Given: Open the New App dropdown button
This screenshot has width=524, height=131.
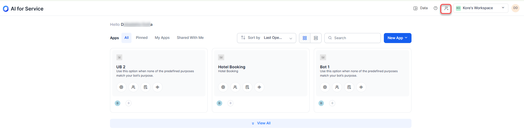Looking at the screenshot, I should click(x=397, y=38).
